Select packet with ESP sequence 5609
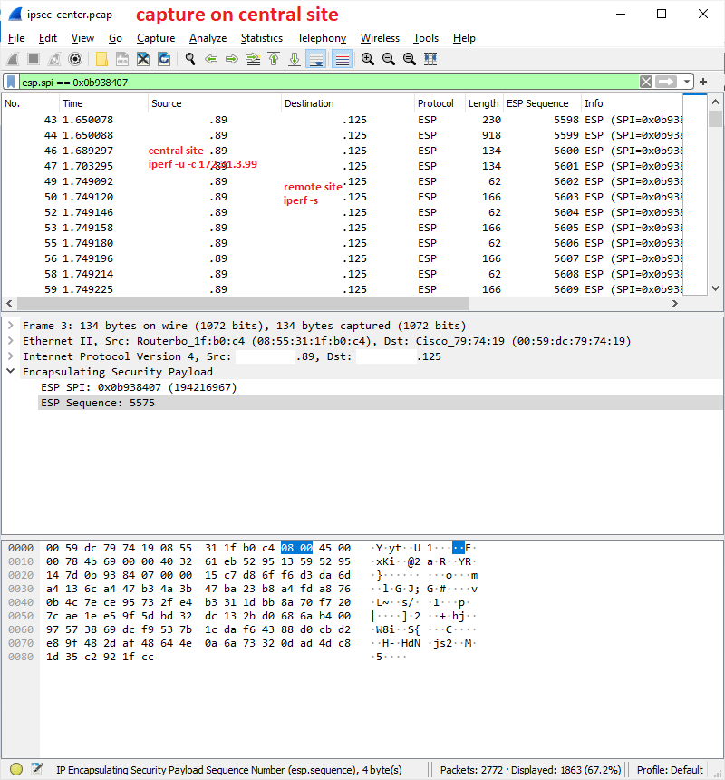 (x=343, y=289)
